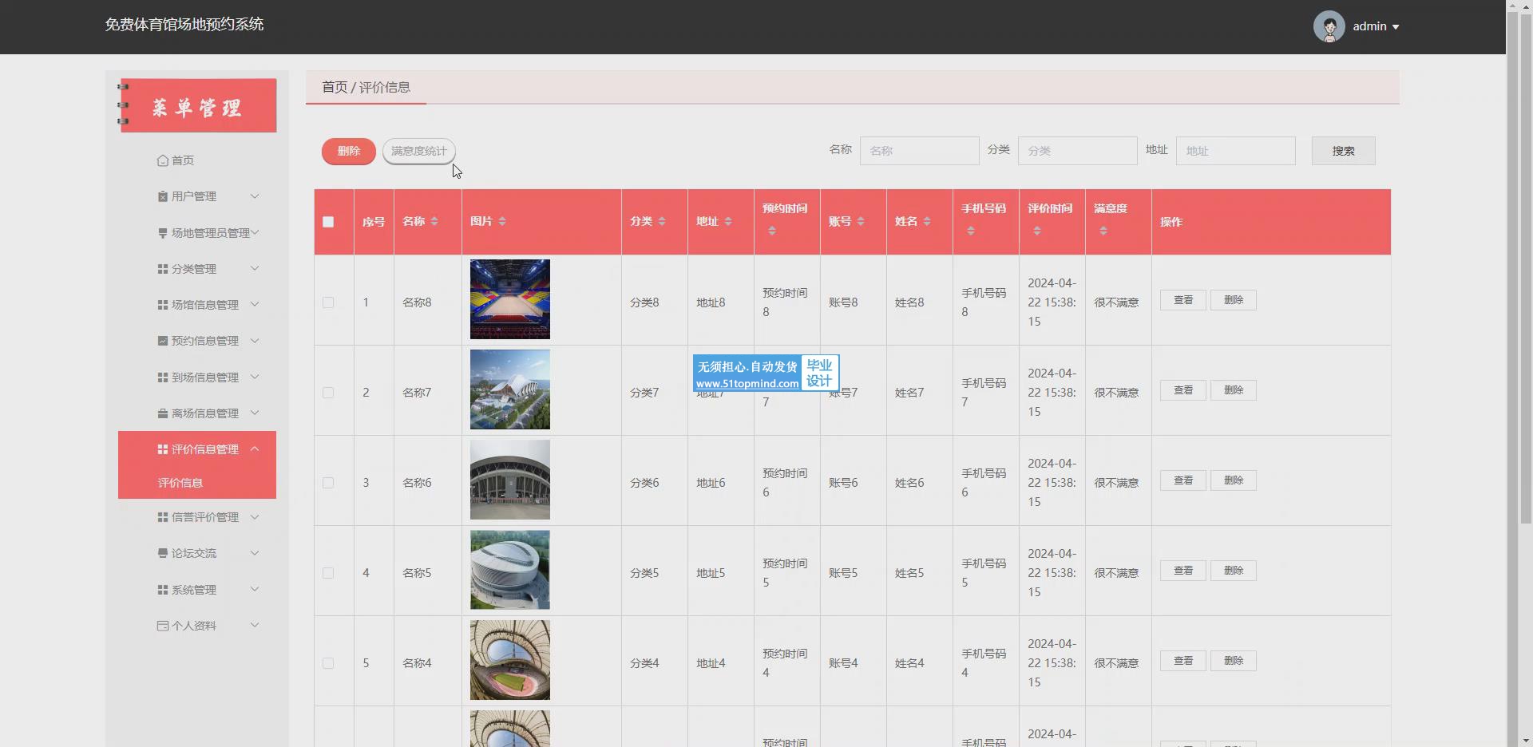Click the 搜索 button
The width and height of the screenshot is (1533, 747).
(x=1343, y=151)
